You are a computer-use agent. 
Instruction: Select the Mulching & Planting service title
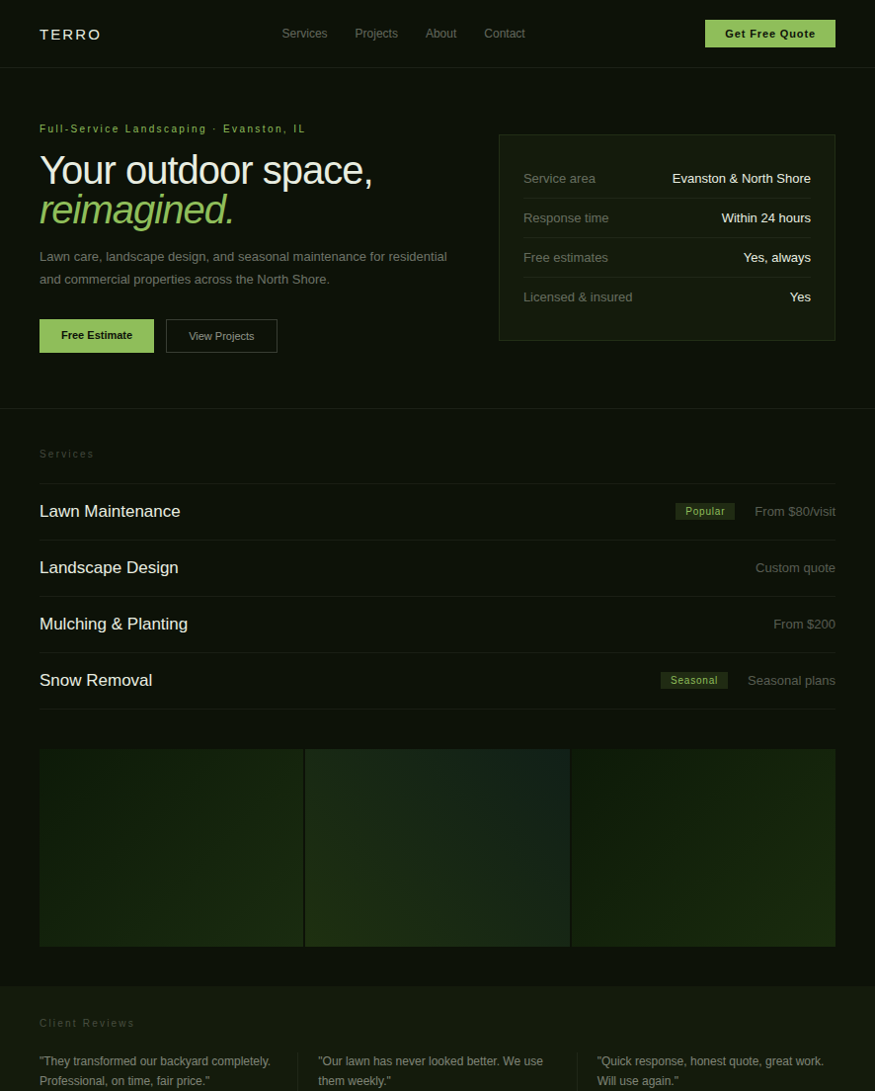(x=114, y=625)
